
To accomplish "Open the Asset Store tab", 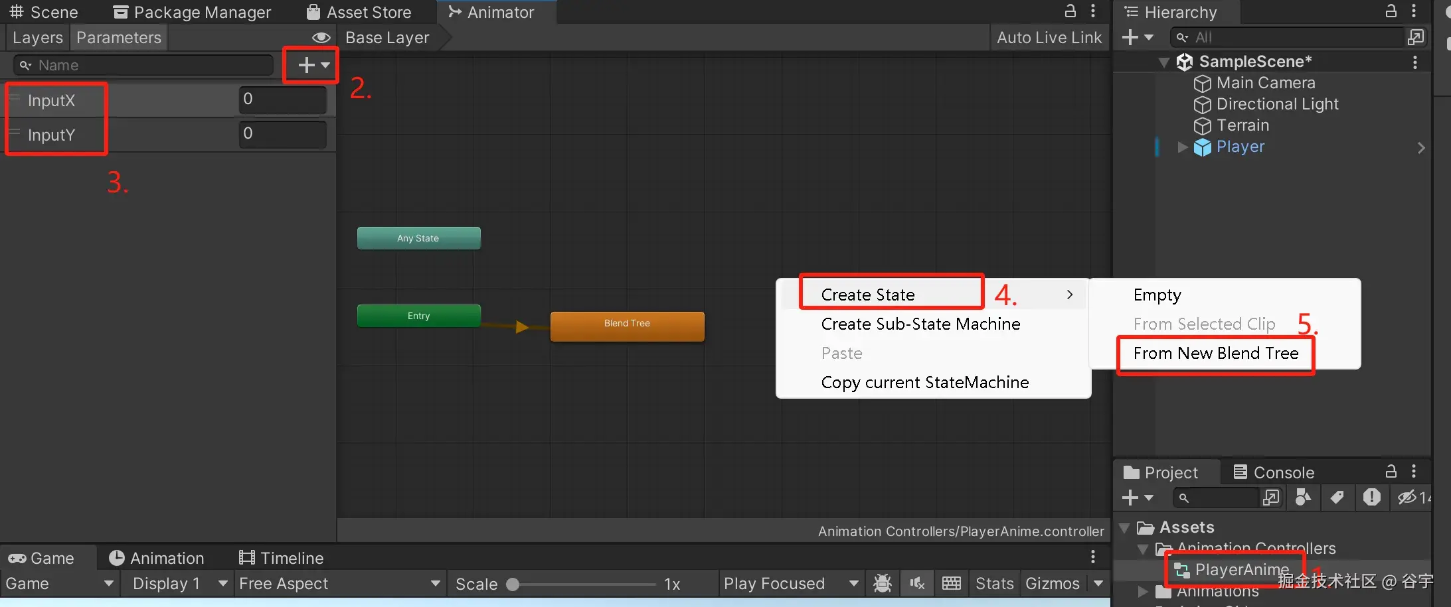I will (x=359, y=12).
